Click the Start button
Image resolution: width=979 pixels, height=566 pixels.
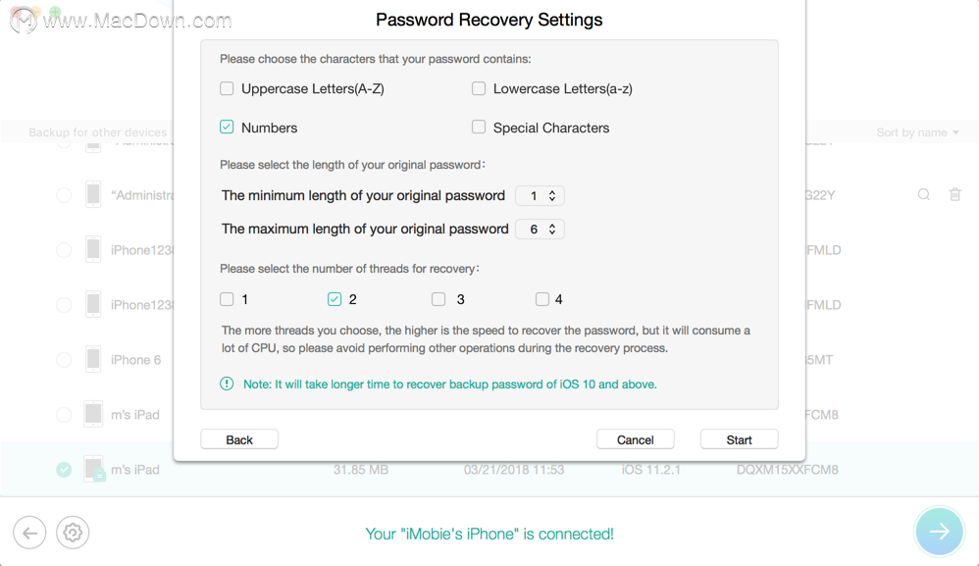(740, 439)
